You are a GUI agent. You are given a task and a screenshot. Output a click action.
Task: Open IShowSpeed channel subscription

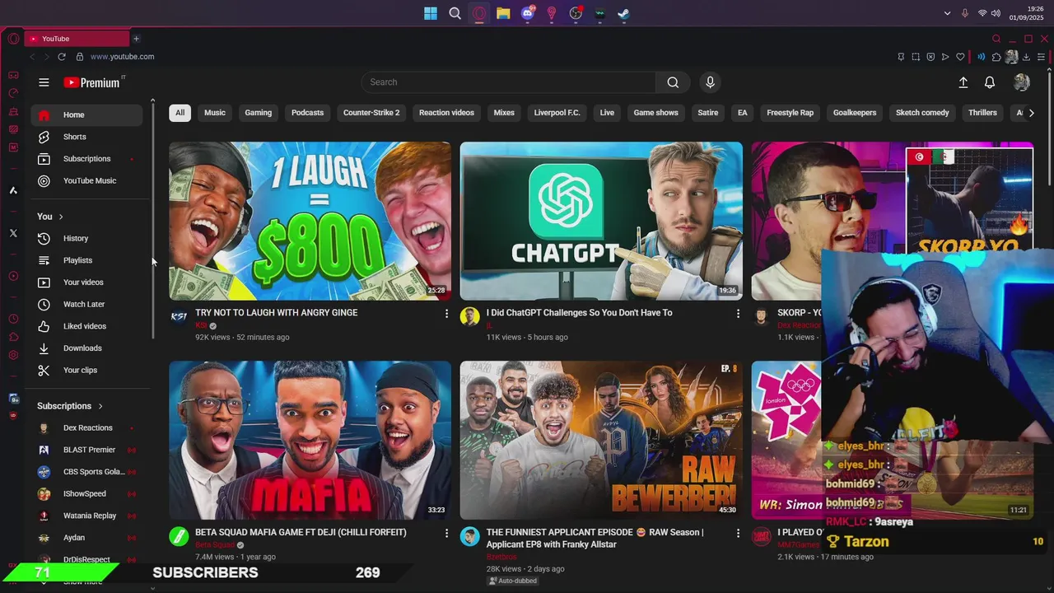[86, 494]
